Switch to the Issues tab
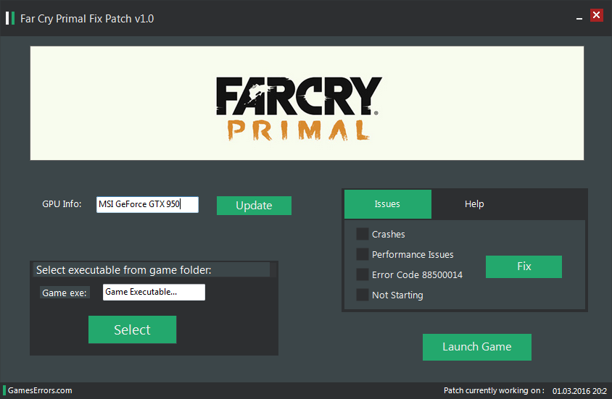Image resolution: width=612 pixels, height=399 pixels. (x=387, y=204)
